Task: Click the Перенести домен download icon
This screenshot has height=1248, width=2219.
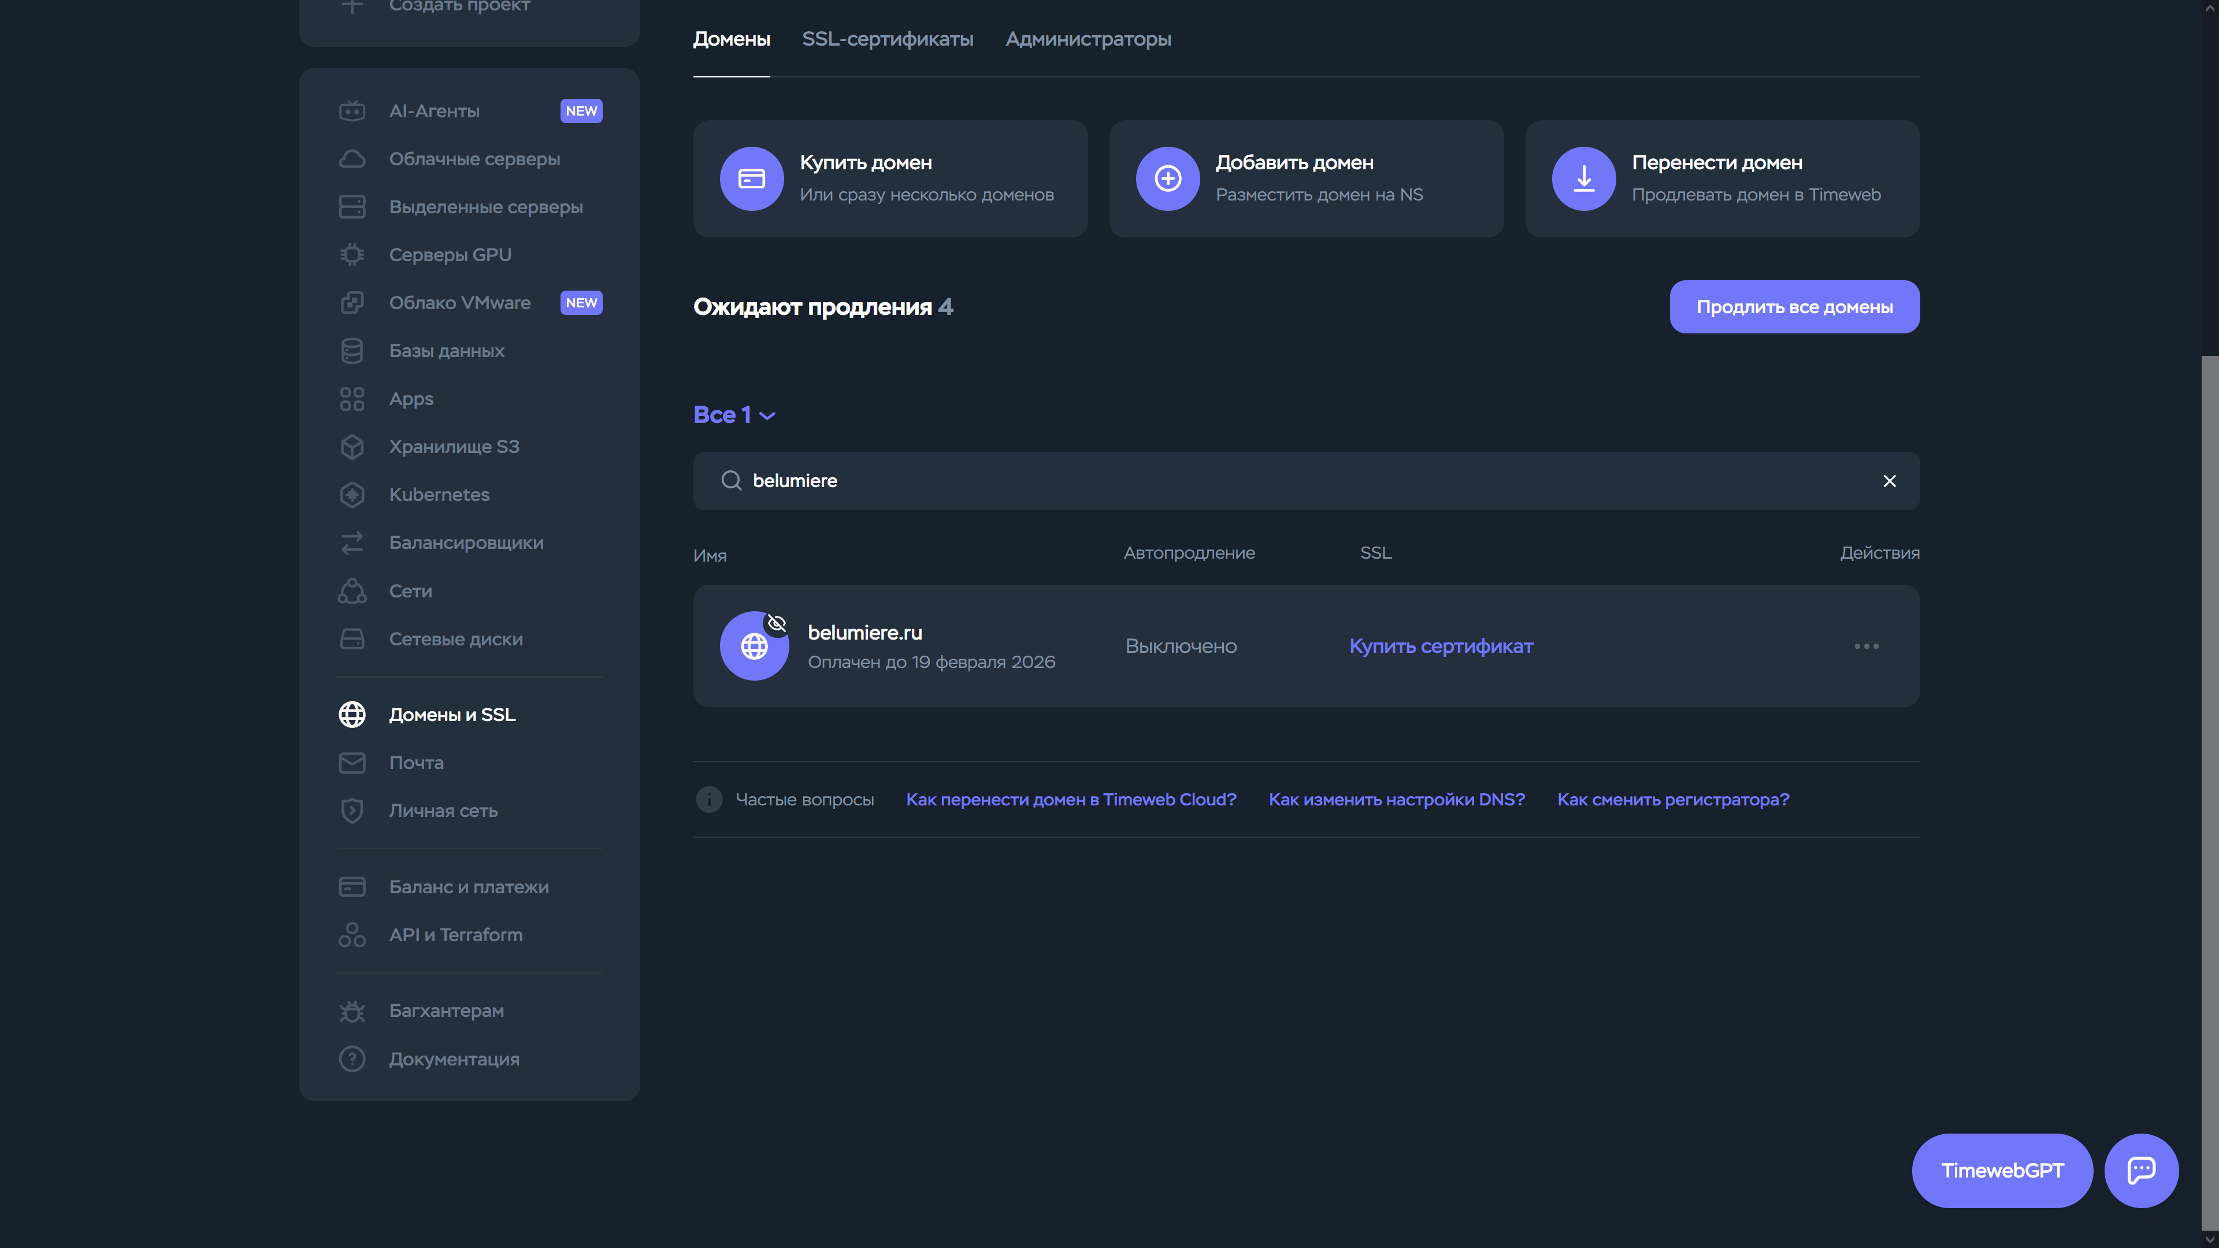Action: pyautogui.click(x=1583, y=179)
